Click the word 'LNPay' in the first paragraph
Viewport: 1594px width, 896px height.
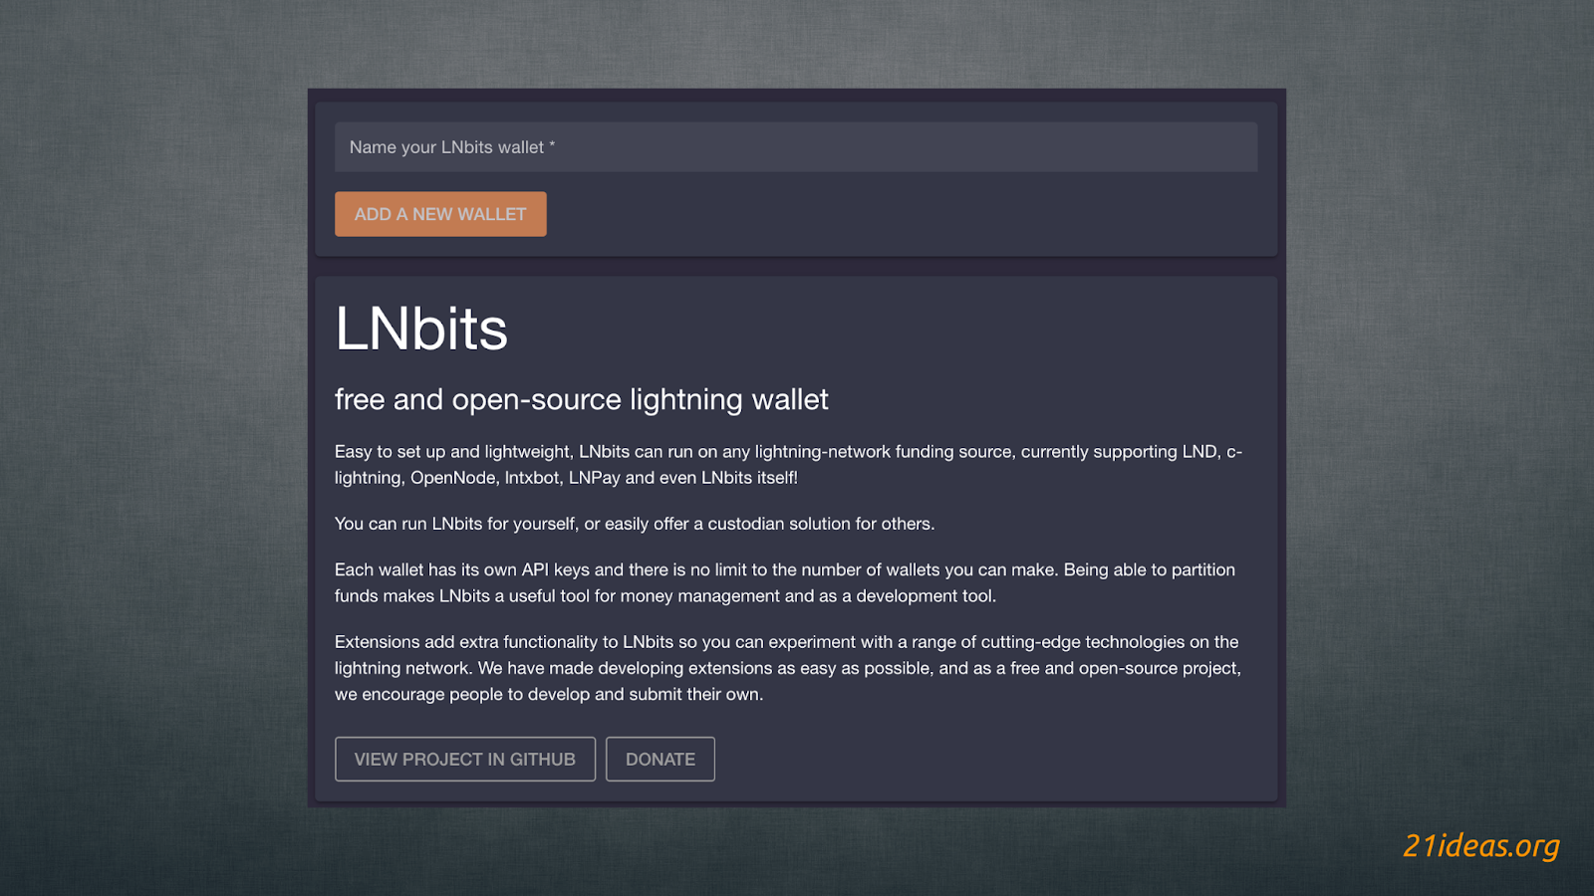[594, 478]
